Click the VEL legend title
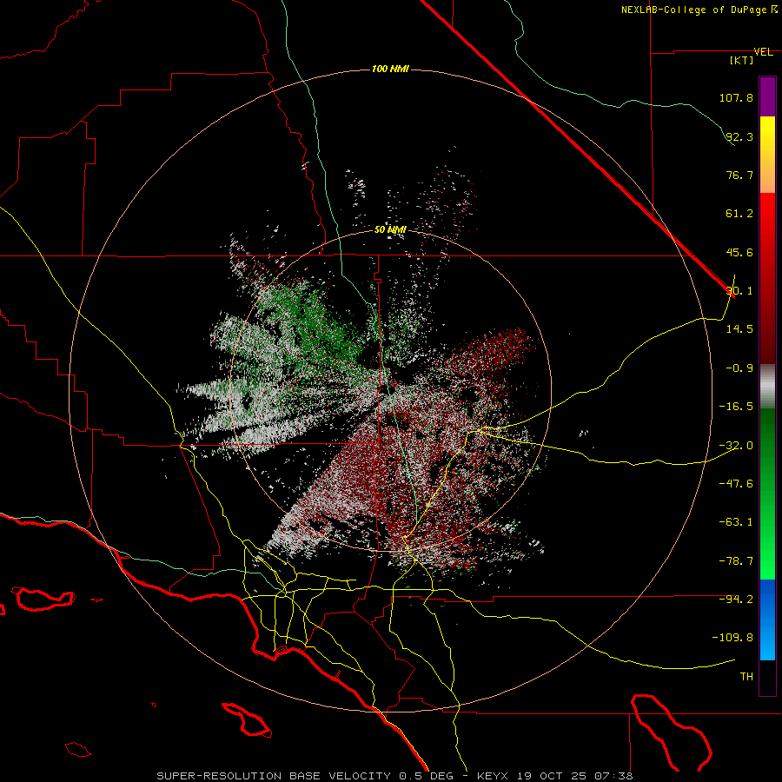 point(763,52)
